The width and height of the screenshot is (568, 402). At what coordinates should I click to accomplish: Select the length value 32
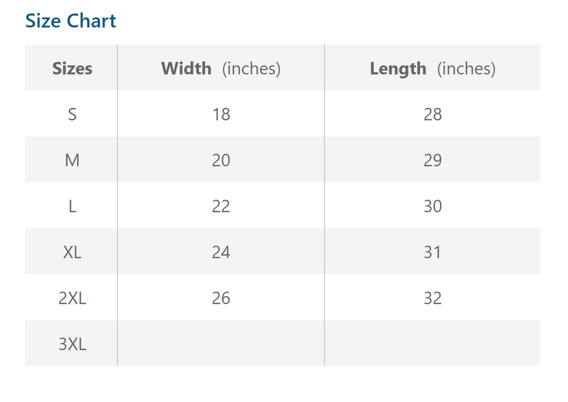point(432,298)
